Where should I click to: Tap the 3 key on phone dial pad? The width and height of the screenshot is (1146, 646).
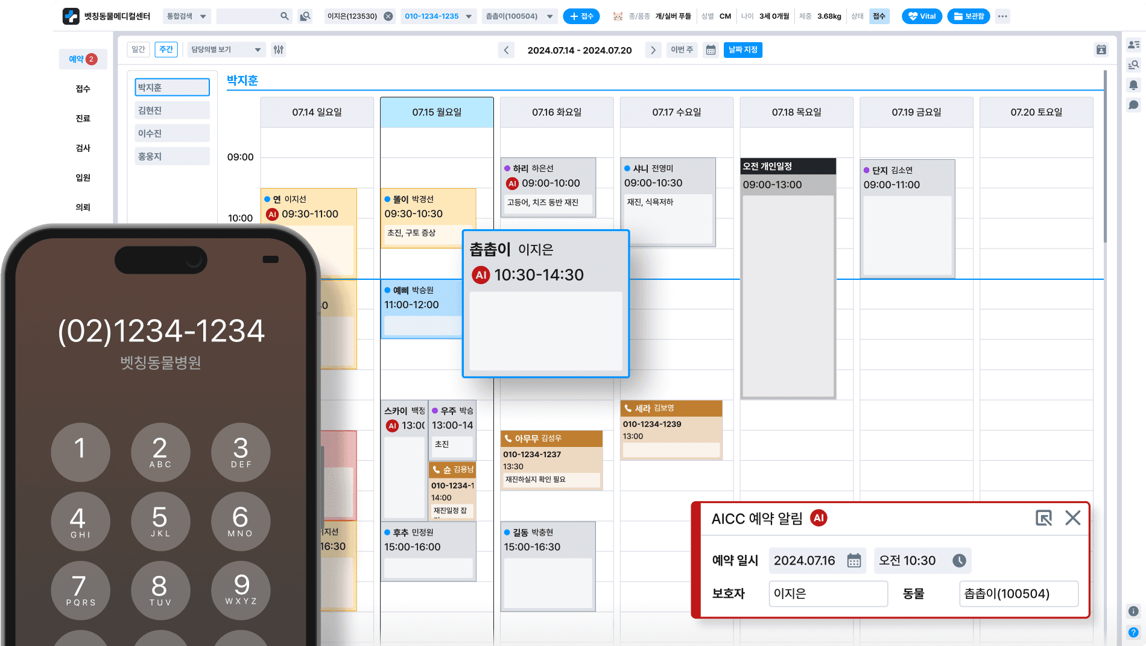[240, 452]
